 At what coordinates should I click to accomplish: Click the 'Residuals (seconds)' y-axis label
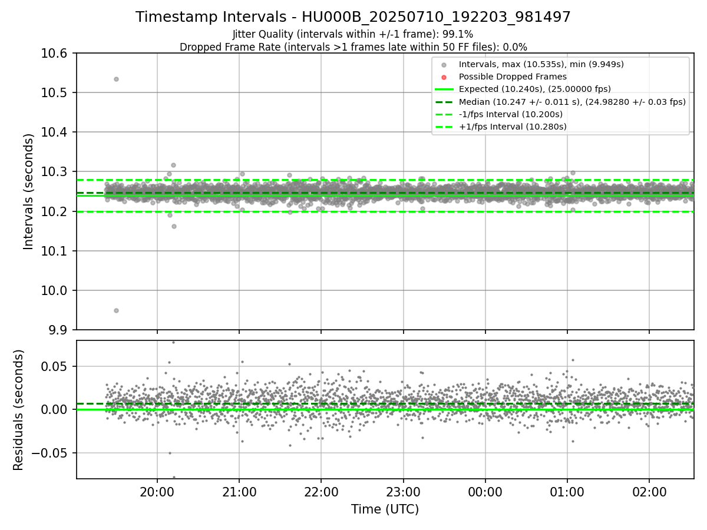click(19, 410)
